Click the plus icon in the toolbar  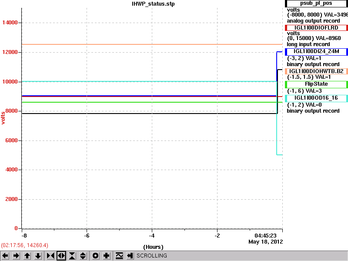[x=106, y=256]
